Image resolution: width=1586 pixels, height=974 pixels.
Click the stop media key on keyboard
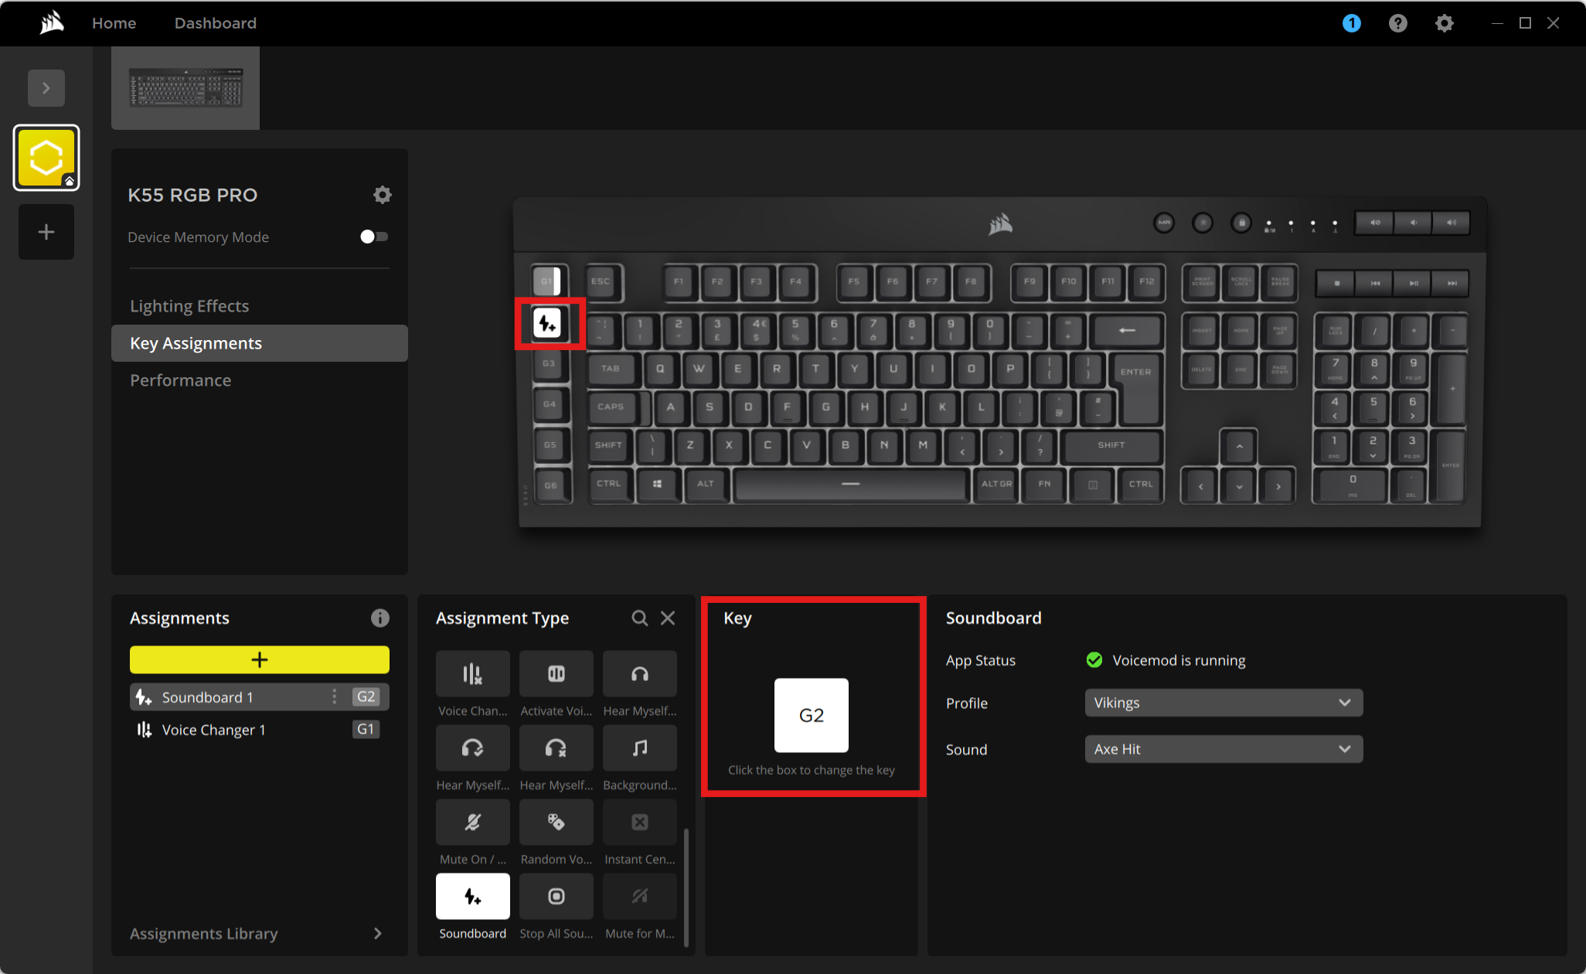[1336, 284]
